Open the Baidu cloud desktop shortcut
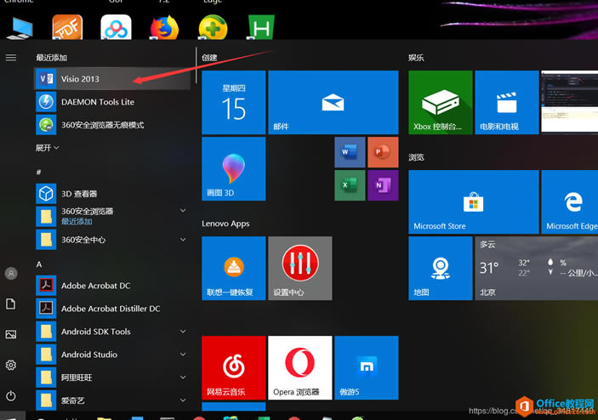Viewport: 598px width, 420px height. pos(116,26)
